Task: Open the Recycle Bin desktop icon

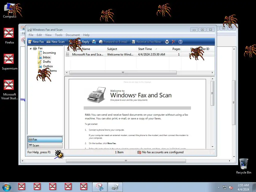Action: 243,166
